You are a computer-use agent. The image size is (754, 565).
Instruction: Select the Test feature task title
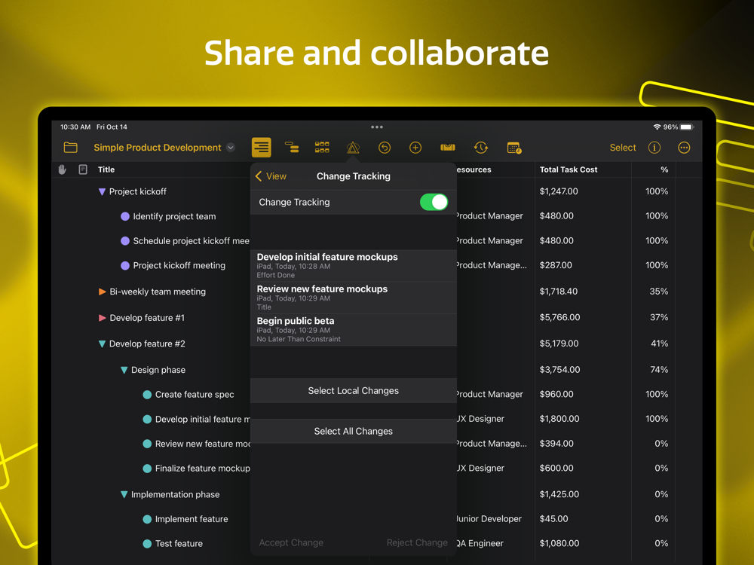click(179, 544)
